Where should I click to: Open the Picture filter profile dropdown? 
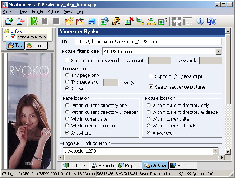[x=218, y=51]
